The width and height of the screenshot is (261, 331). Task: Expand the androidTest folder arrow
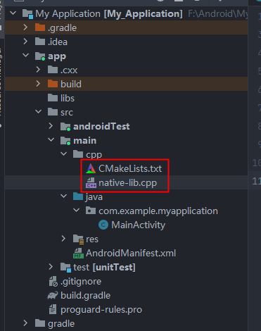click(51, 126)
